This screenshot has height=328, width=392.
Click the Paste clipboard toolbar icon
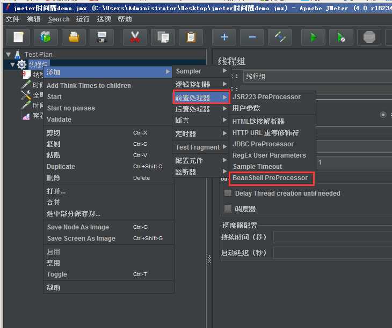[191, 37]
